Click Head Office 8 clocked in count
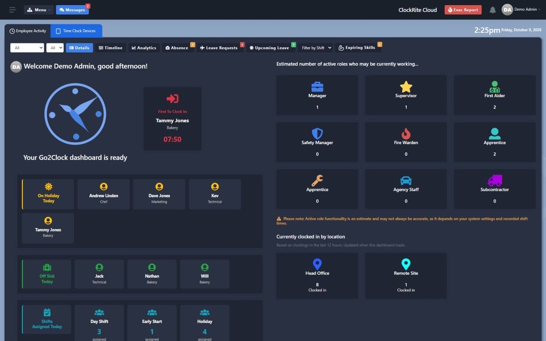This screenshot has width=546, height=341. point(317,285)
